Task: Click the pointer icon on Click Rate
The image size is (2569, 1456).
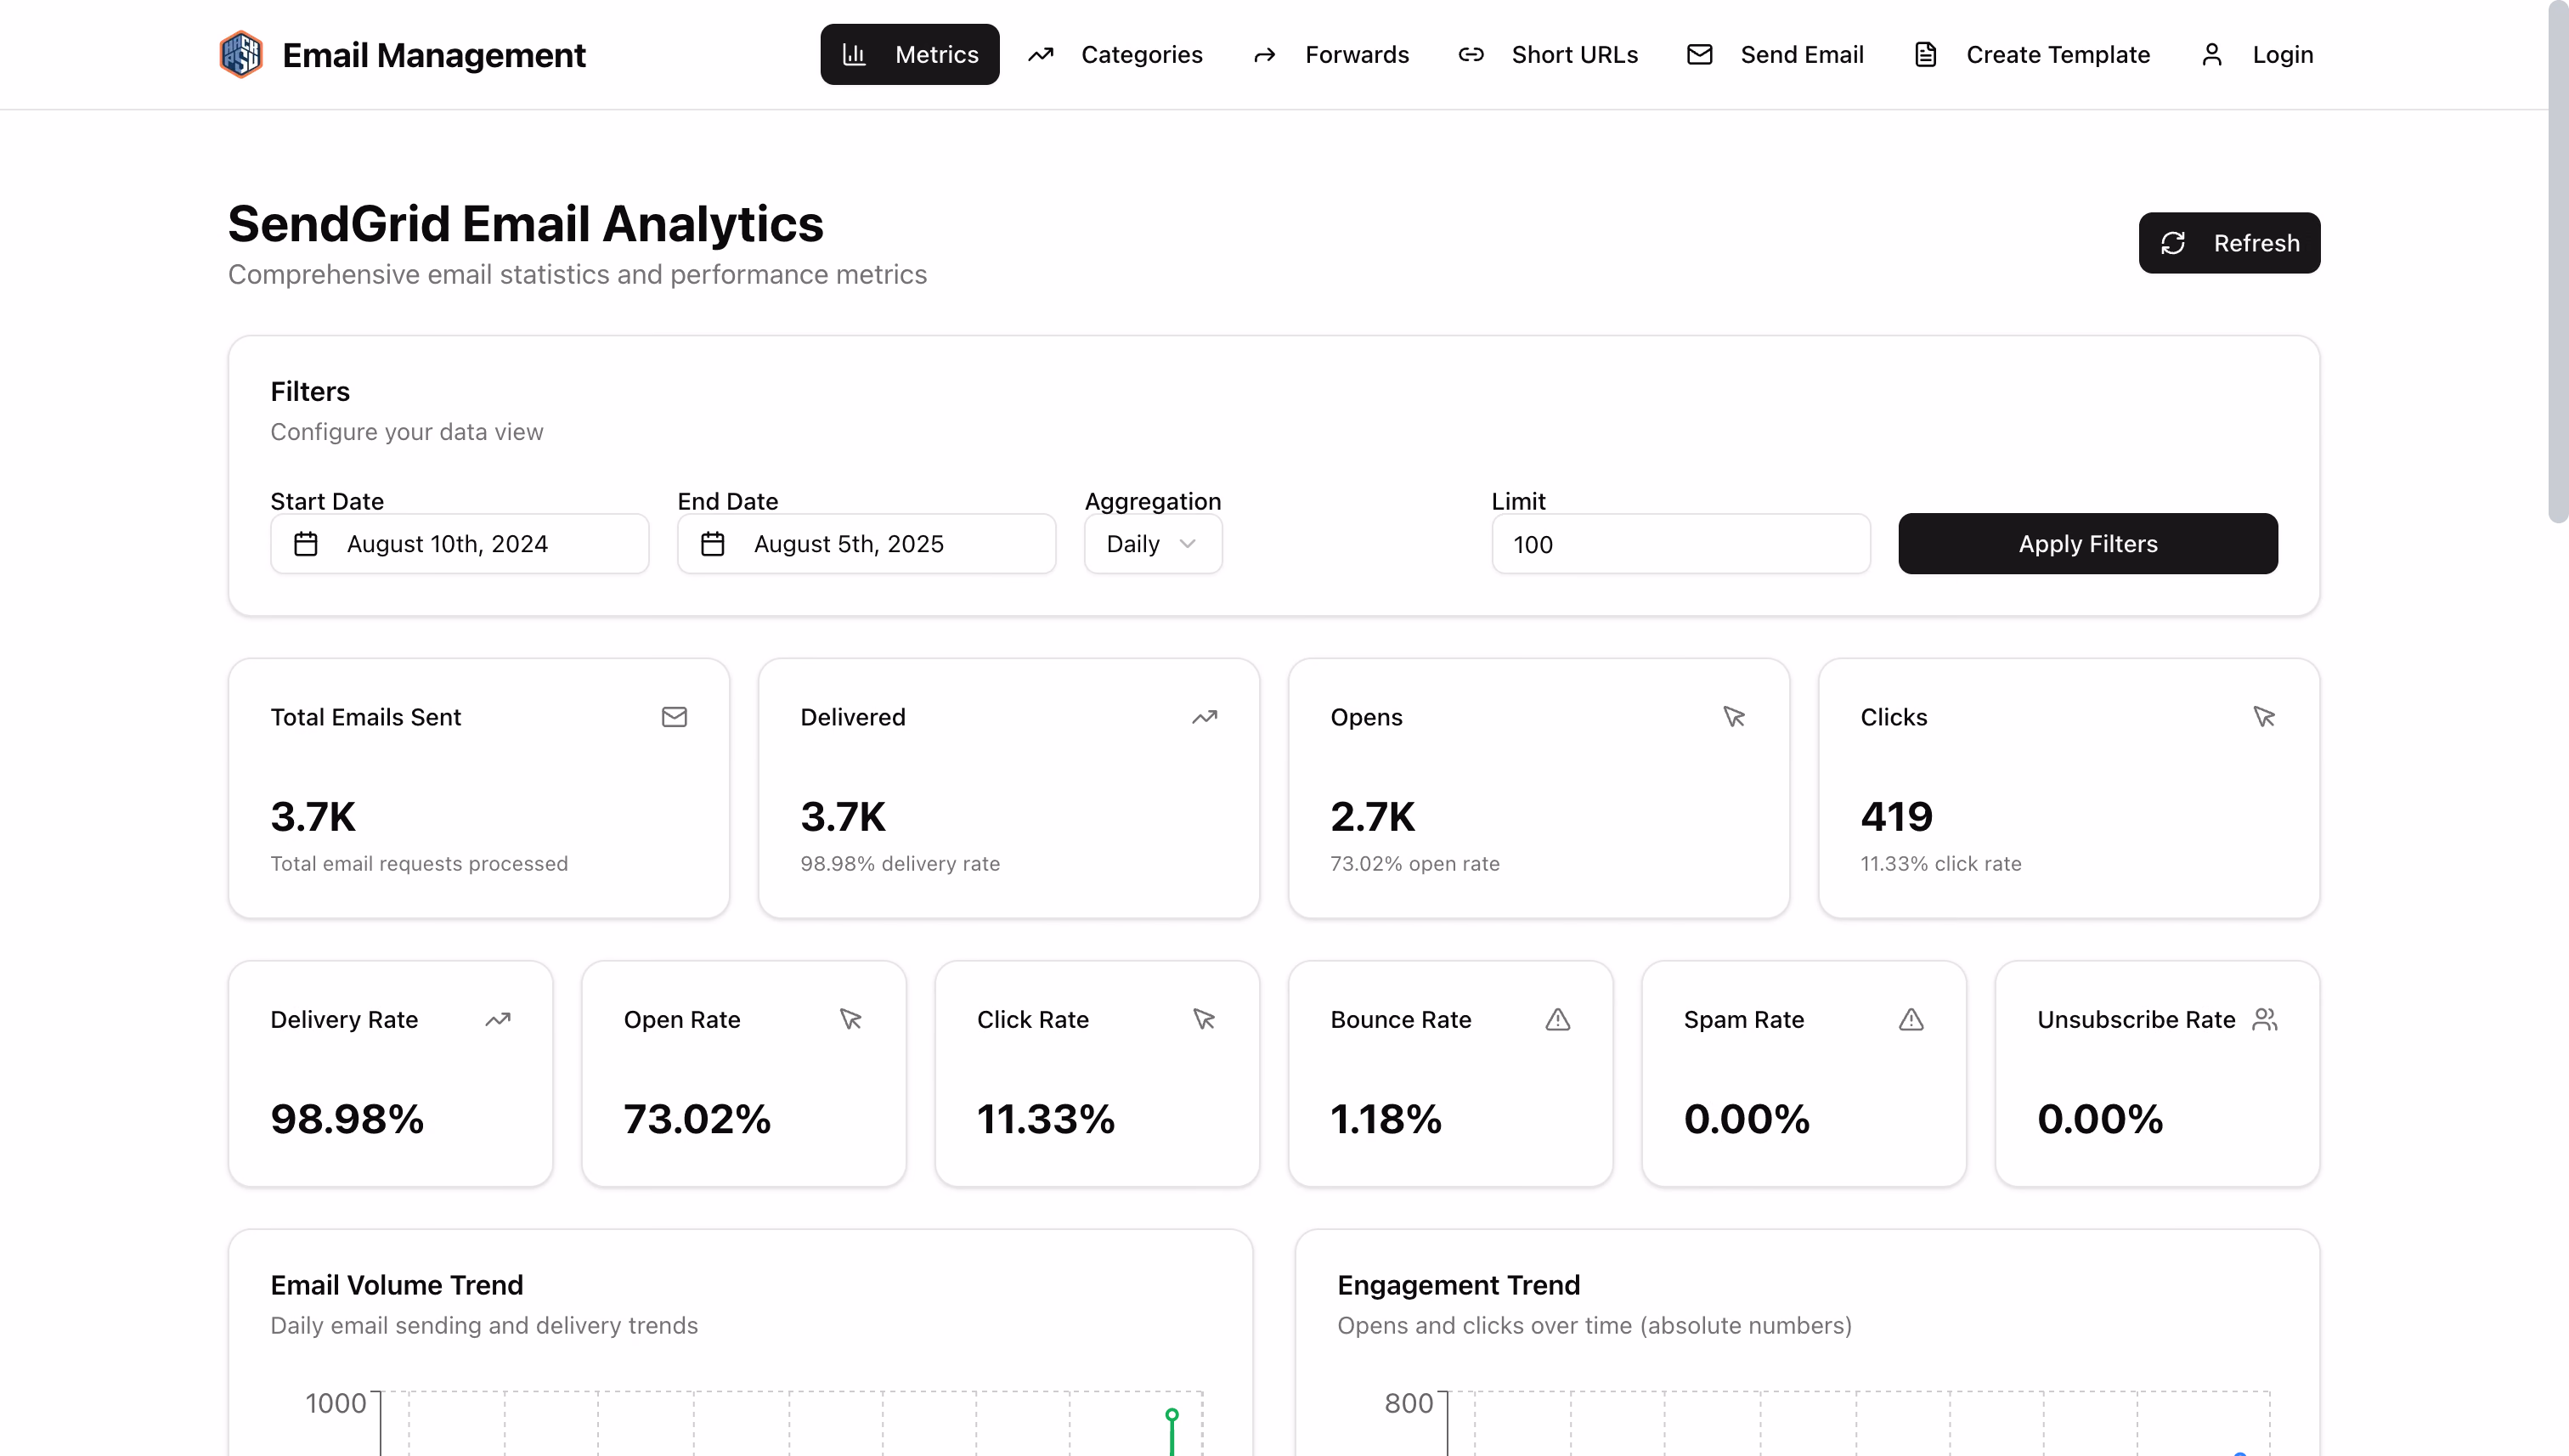Action: (1204, 1019)
